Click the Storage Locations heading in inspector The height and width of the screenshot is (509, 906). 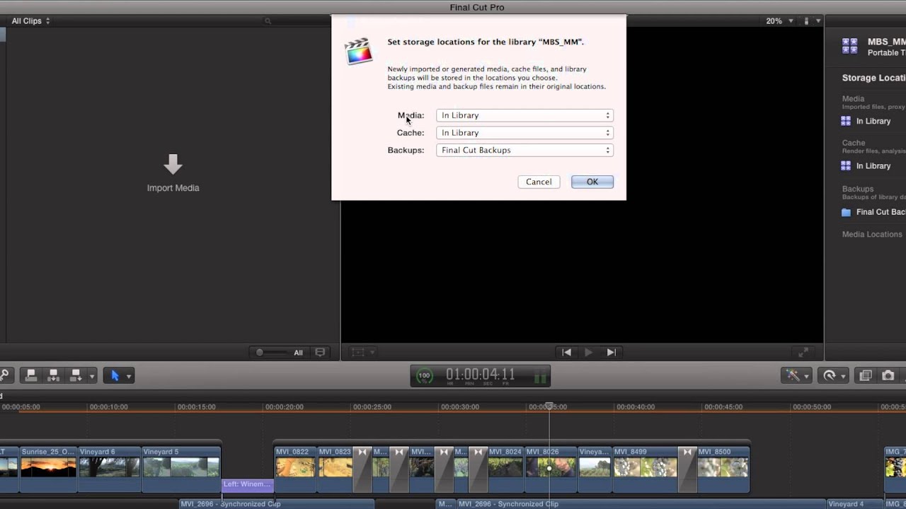[x=874, y=78]
